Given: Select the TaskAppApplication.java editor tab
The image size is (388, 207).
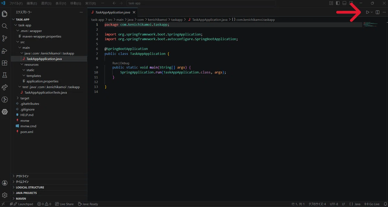Looking at the screenshot, I should coord(113,12).
